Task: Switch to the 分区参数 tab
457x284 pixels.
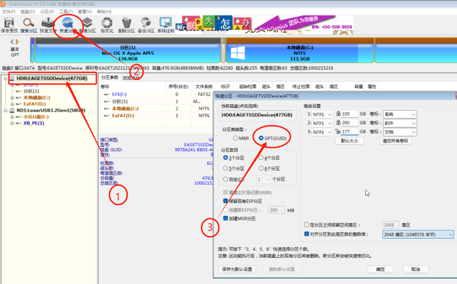Action: [x=110, y=78]
